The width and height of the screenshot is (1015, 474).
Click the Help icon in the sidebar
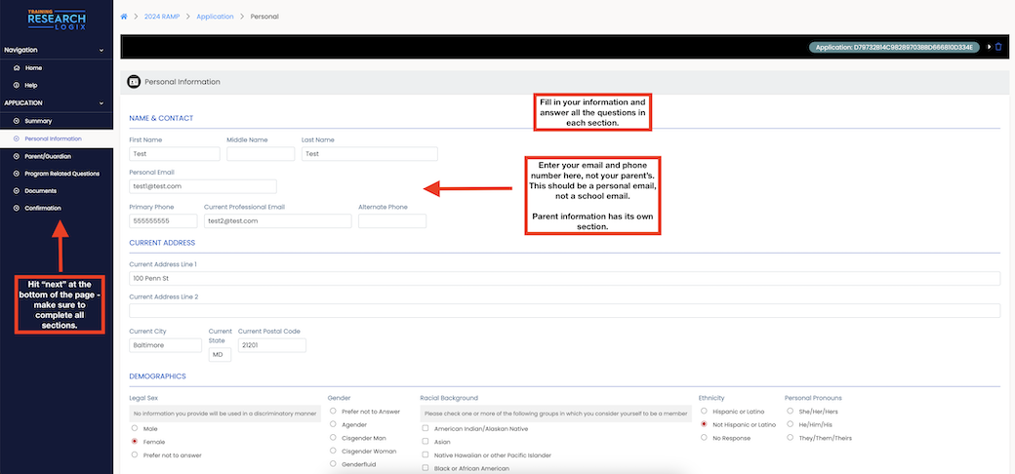click(x=17, y=86)
